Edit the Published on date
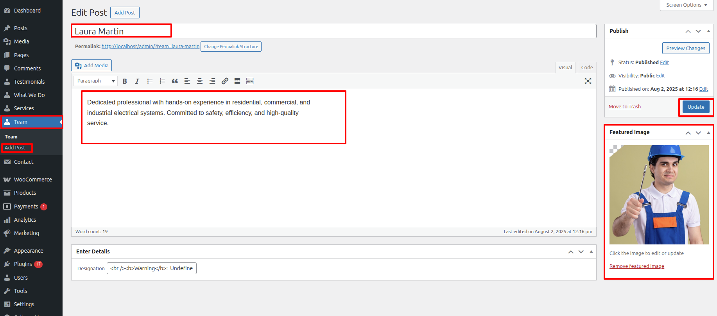Screen dimensions: 717x316 [704, 89]
